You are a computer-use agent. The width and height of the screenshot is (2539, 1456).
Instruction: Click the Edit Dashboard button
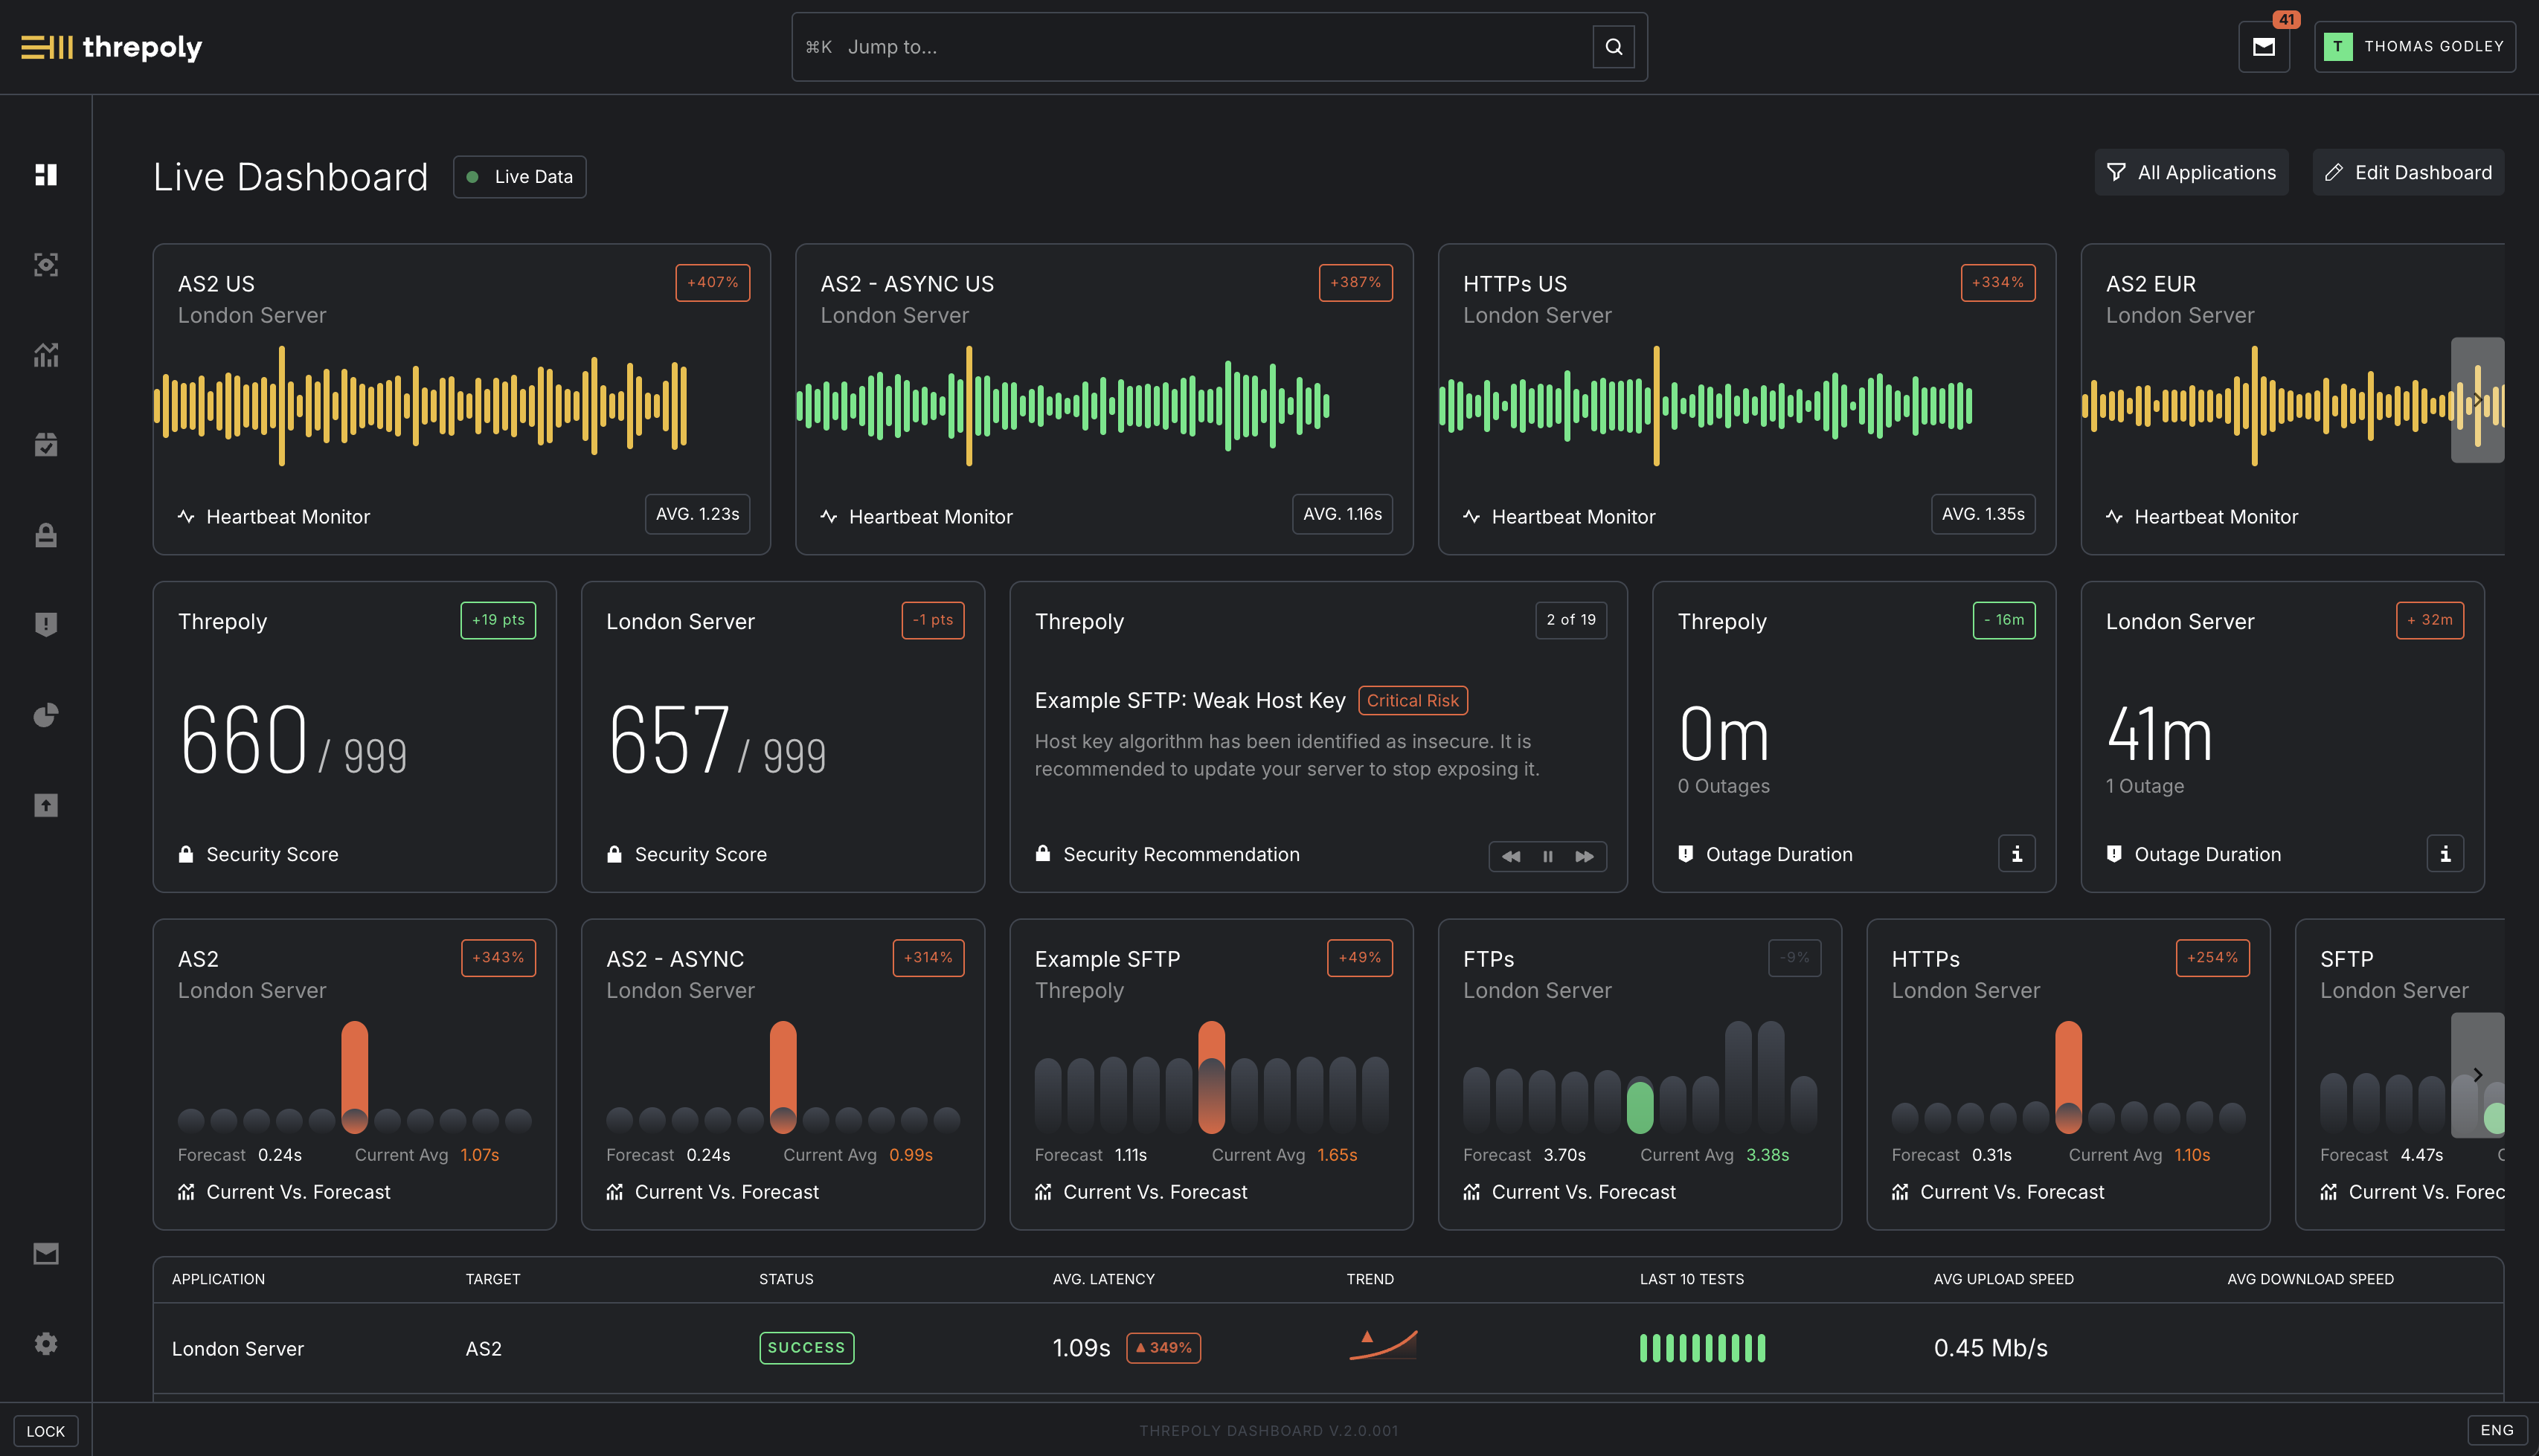click(x=2407, y=172)
